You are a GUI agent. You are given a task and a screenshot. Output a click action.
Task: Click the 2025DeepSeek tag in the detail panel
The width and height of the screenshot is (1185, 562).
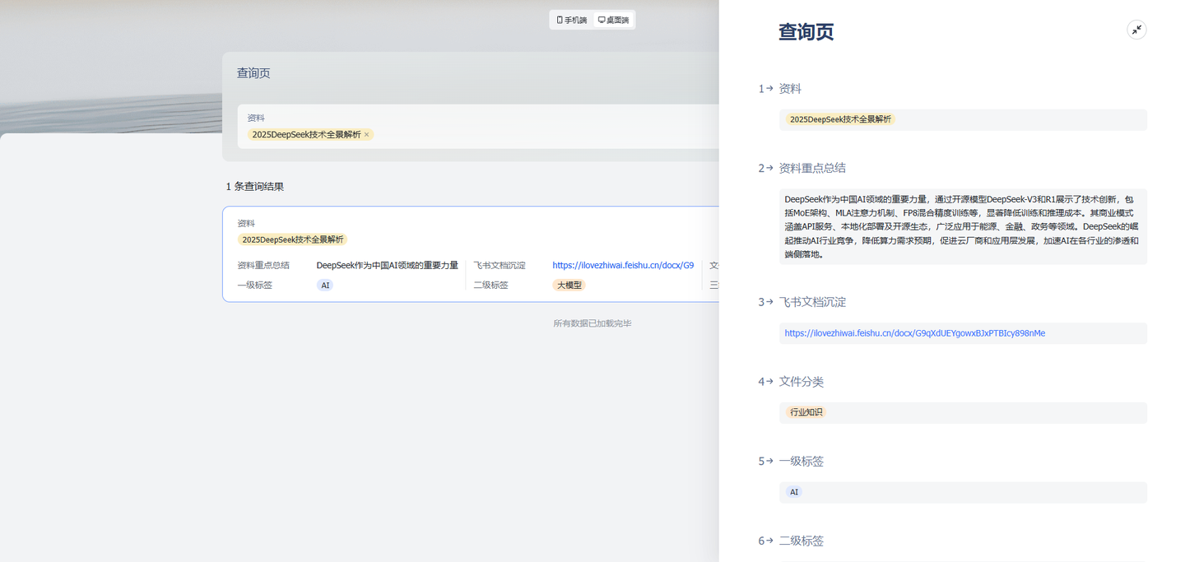pos(840,119)
